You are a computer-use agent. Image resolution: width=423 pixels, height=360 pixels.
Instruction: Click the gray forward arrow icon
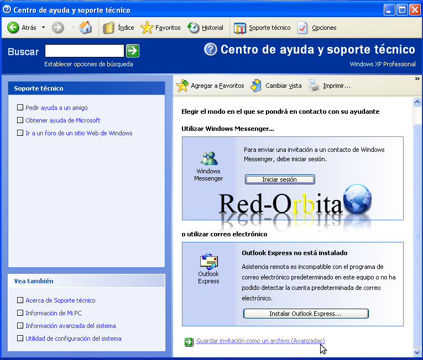(x=58, y=28)
